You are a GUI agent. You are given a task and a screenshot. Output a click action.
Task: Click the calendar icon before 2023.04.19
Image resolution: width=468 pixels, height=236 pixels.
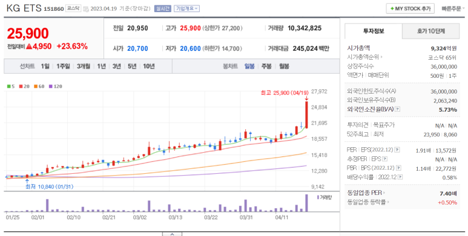tap(86, 9)
